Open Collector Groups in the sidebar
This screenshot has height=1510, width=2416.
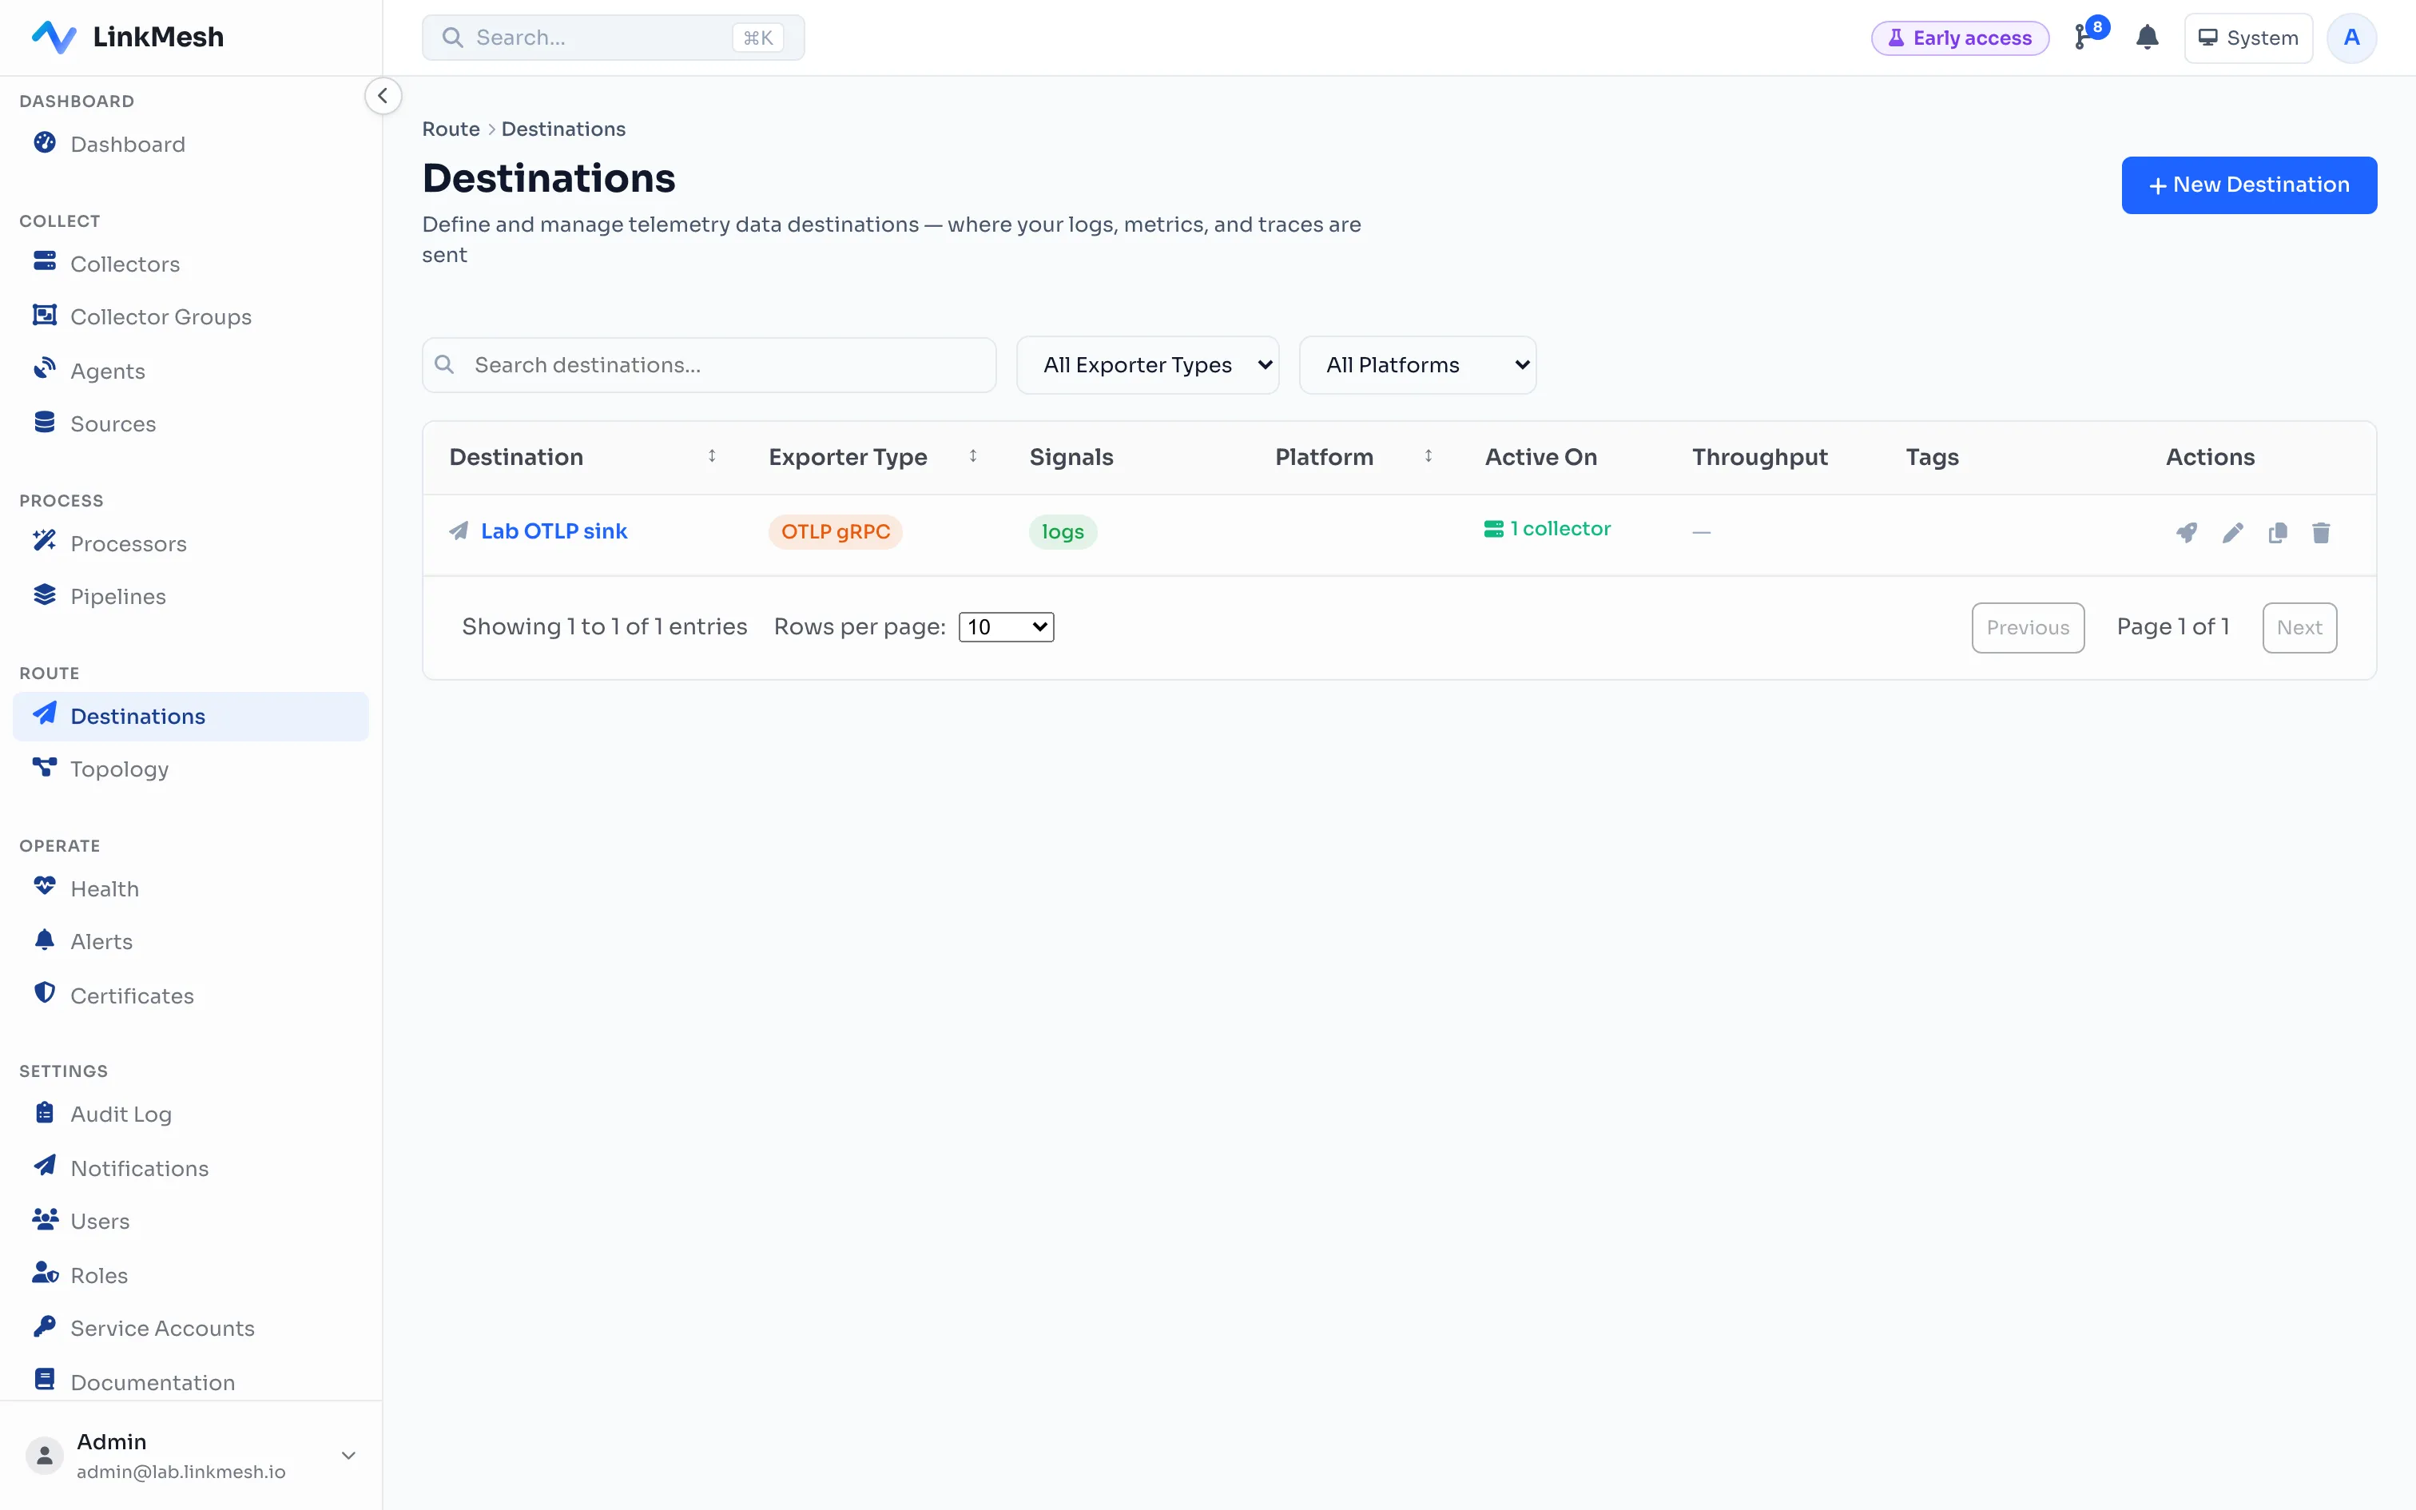(x=189, y=316)
